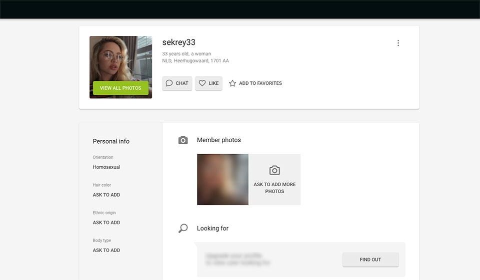Screen dimensions: 480x280
Task: Click the heart icon to like profile
Action: click(202, 83)
